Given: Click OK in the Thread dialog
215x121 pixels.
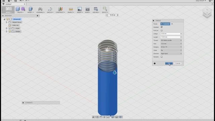Looking at the screenshot, I should [169, 64].
